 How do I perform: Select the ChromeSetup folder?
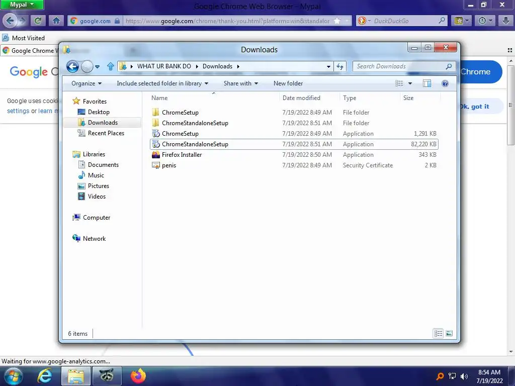pos(294,112)
